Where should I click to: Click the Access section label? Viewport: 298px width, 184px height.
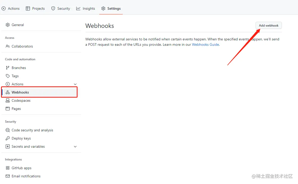pyautogui.click(x=9, y=38)
